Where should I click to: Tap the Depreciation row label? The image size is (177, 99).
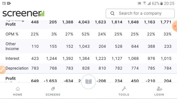(17, 68)
